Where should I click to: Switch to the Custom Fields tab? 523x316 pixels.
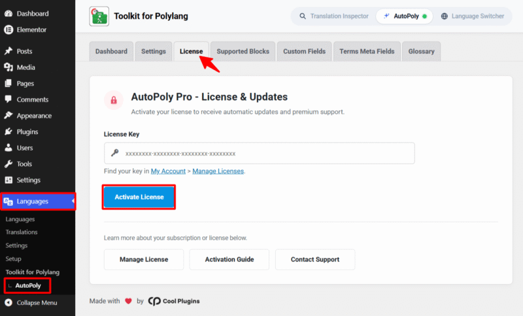tap(304, 52)
